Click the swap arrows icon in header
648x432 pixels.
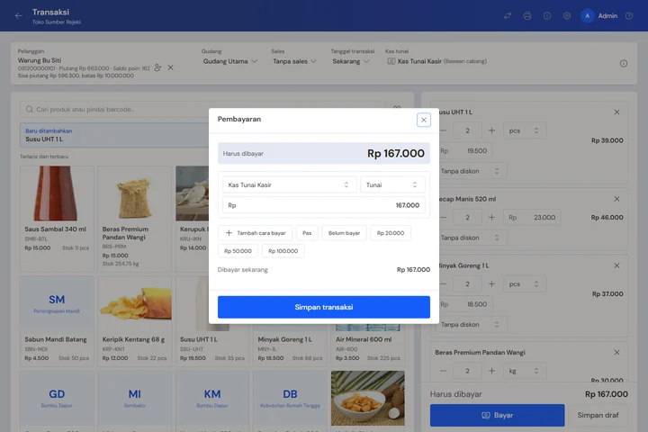coord(508,15)
